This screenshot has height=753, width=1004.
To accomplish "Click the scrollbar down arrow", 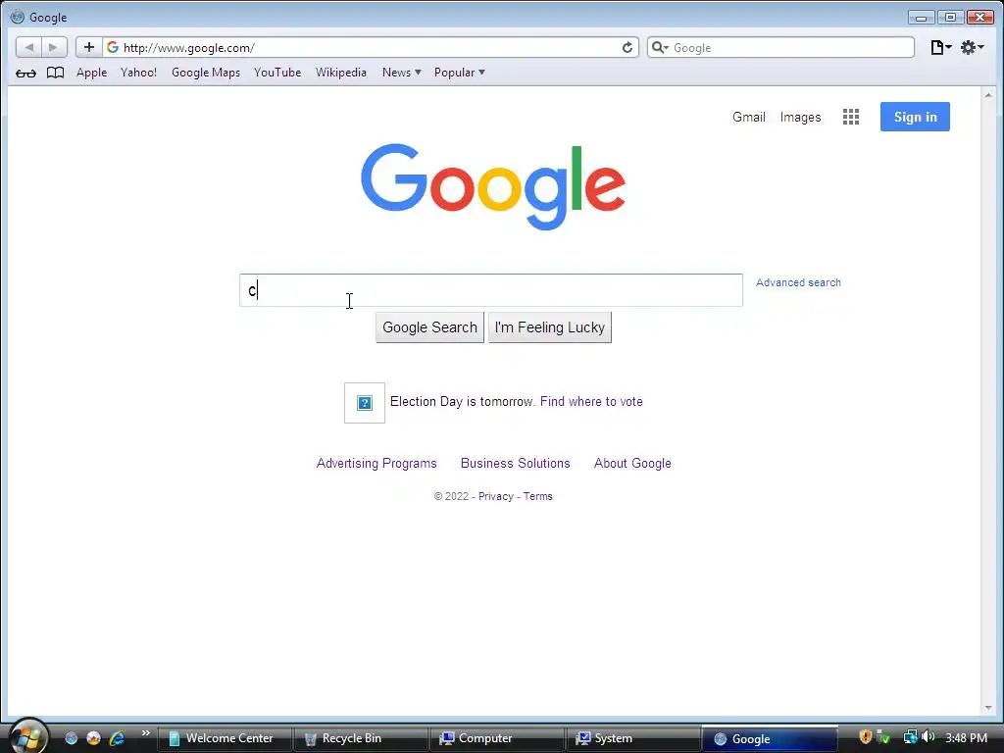I will [x=988, y=708].
